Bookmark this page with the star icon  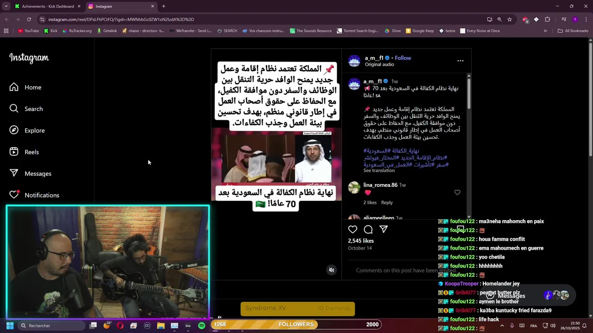tap(510, 19)
